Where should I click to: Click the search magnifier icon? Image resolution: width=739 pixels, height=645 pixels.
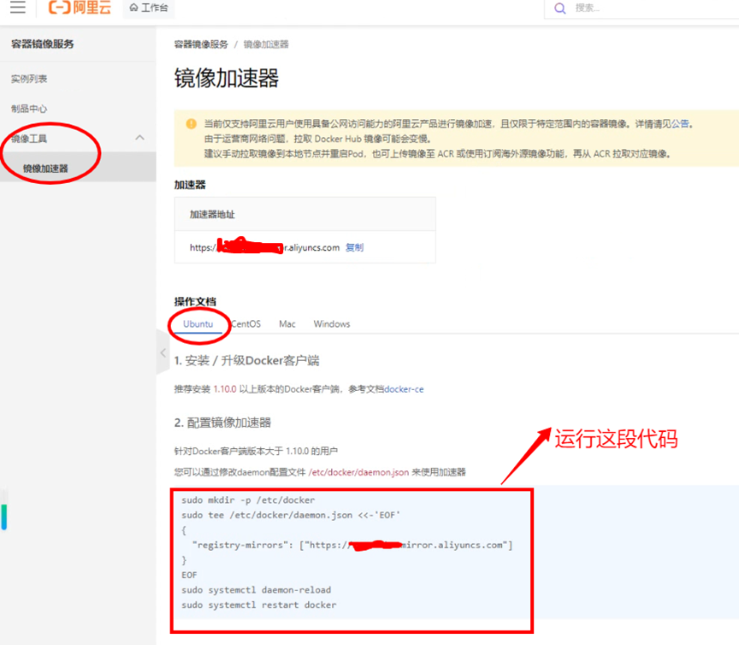(x=559, y=9)
